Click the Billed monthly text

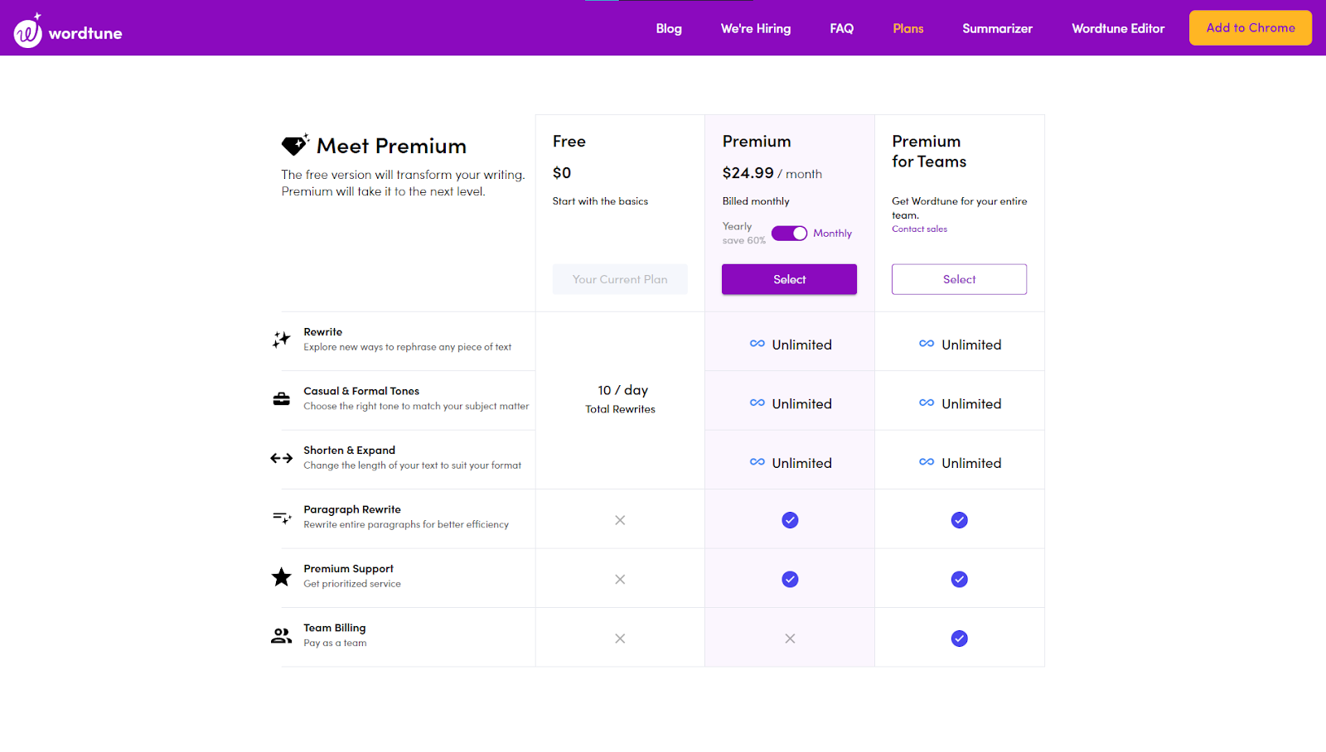point(756,201)
